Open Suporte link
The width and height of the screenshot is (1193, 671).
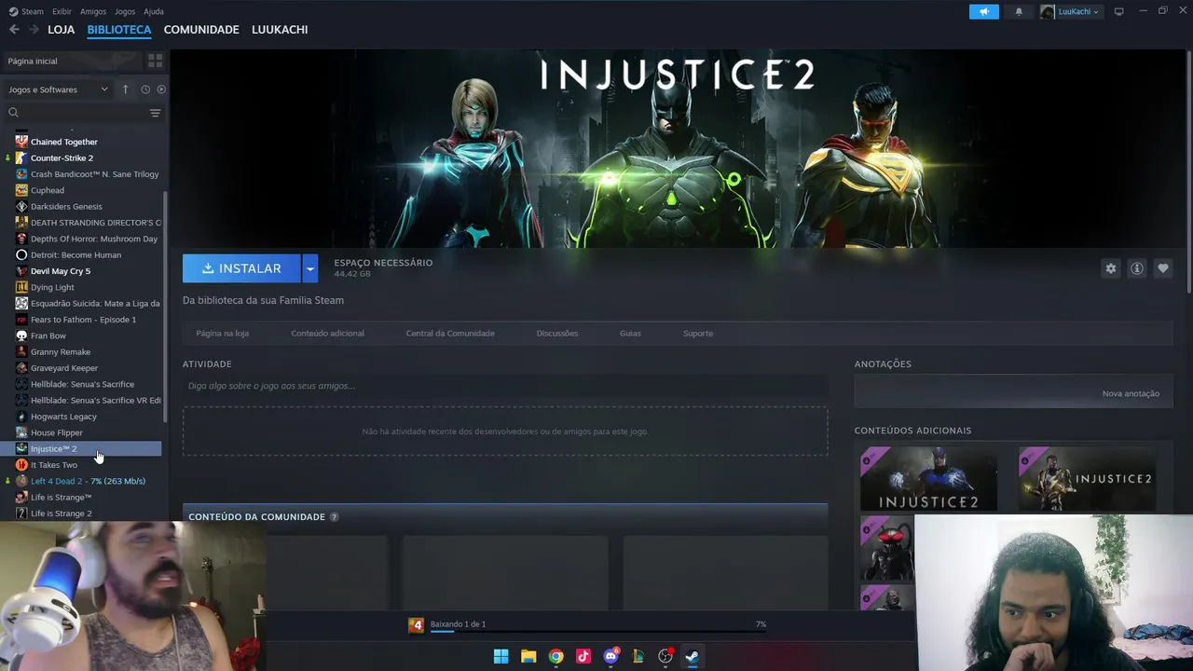pyautogui.click(x=698, y=333)
